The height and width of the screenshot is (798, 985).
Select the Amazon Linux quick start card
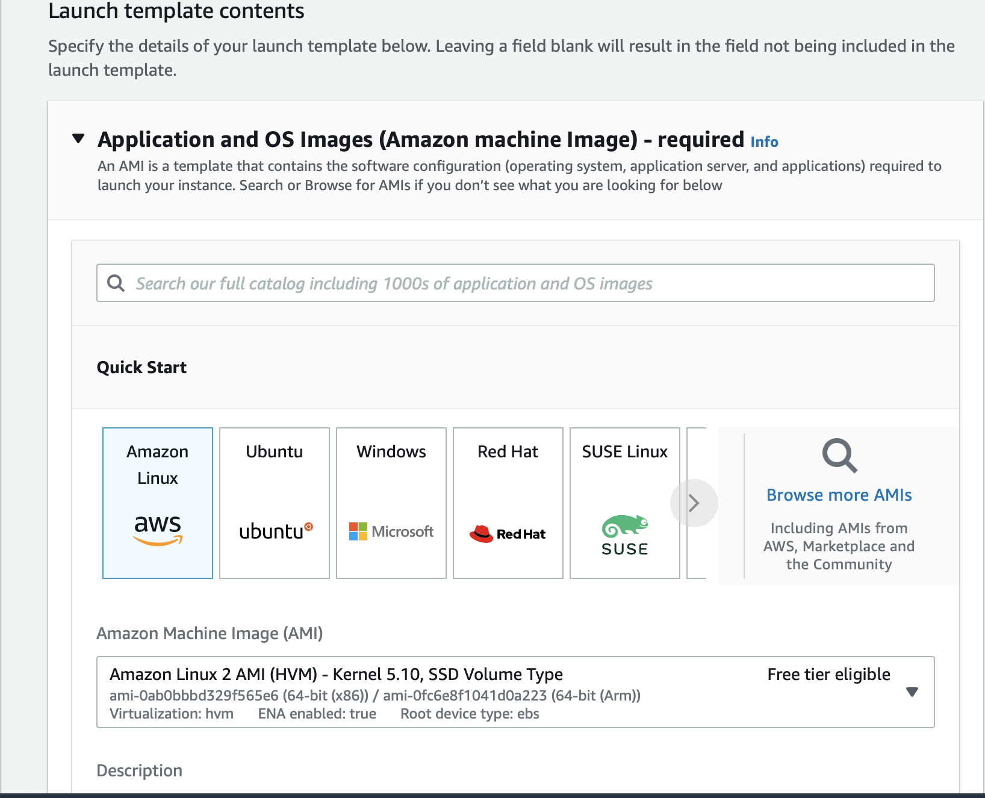click(158, 503)
